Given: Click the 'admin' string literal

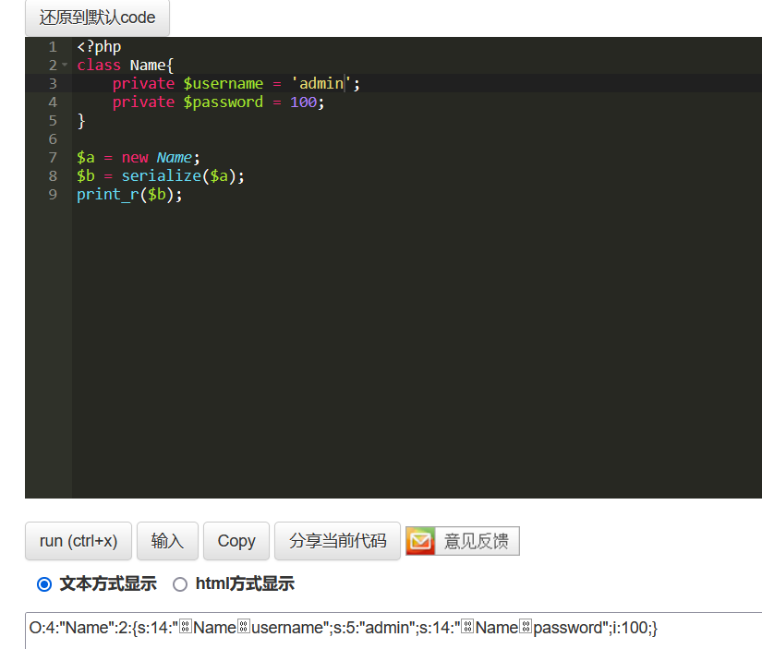Looking at the screenshot, I should pos(321,84).
